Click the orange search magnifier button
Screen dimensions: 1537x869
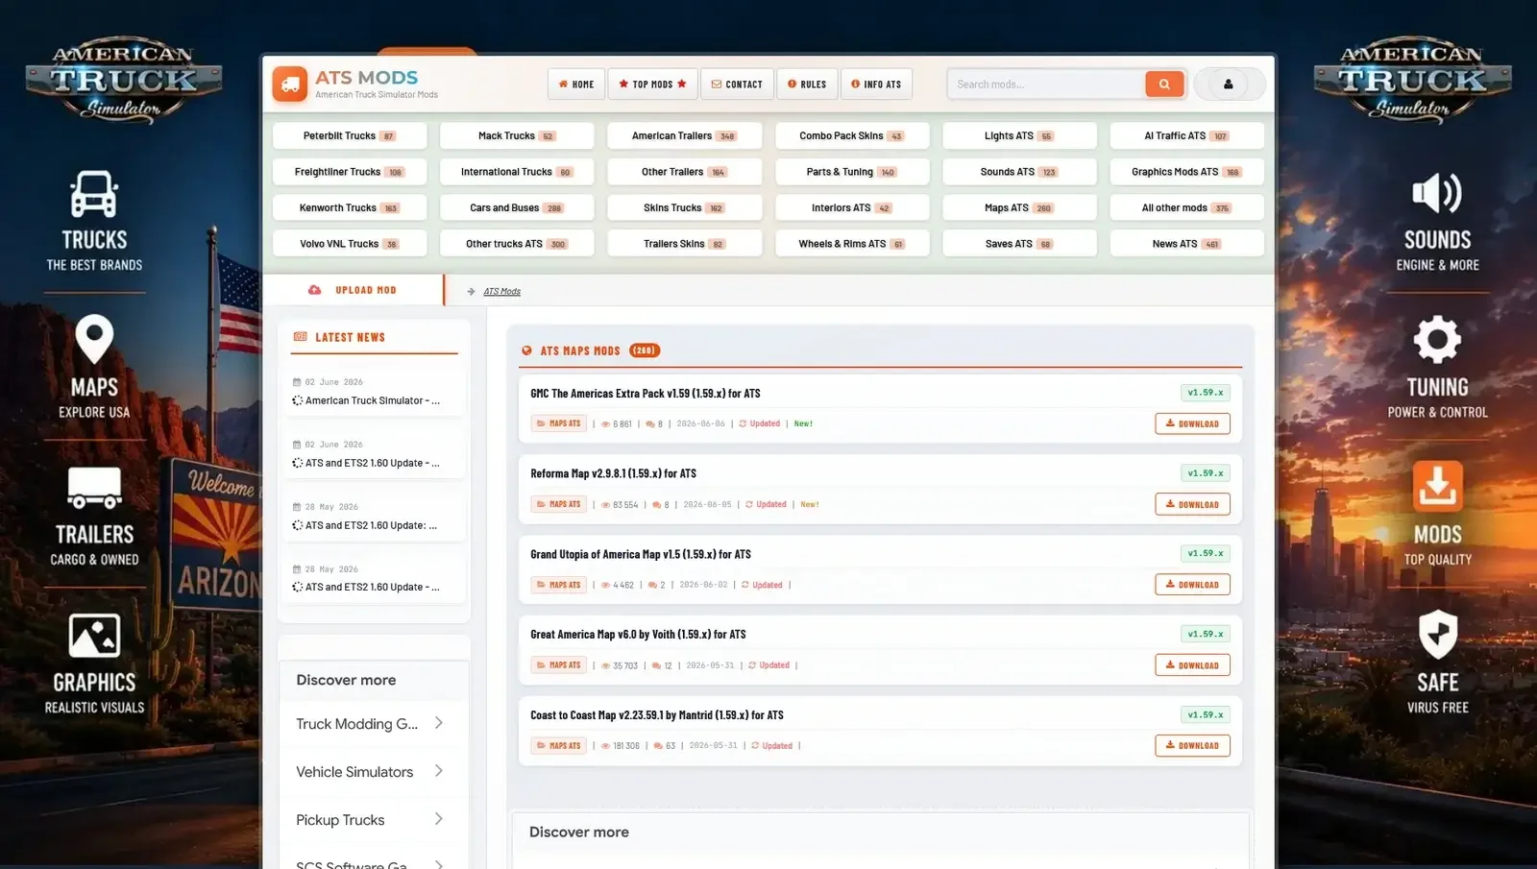[x=1164, y=84]
